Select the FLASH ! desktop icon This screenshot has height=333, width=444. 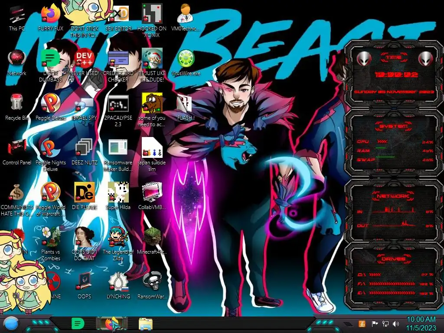186,107
